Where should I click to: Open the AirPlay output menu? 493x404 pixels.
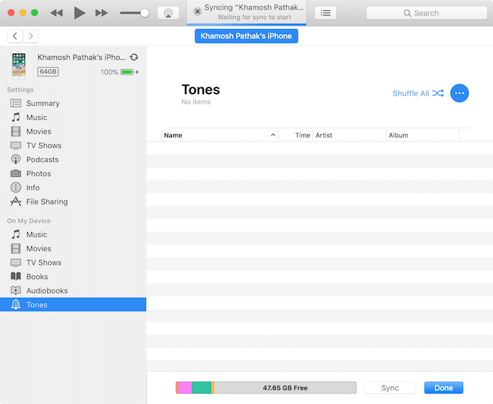pos(168,13)
